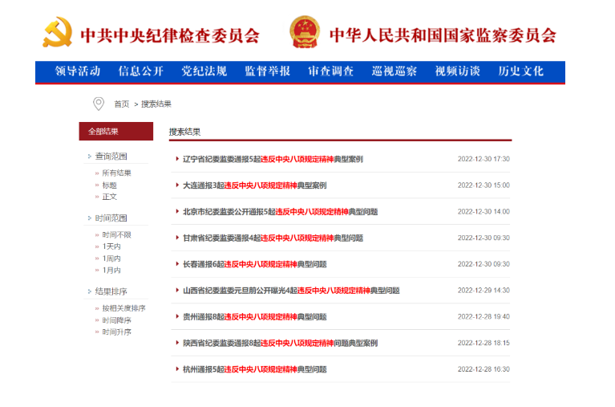Filter search scope by 正文
615x407 pixels.
pos(109,197)
